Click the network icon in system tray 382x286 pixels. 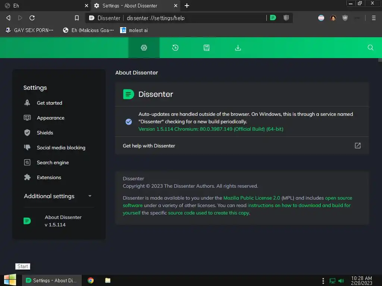pos(332,281)
